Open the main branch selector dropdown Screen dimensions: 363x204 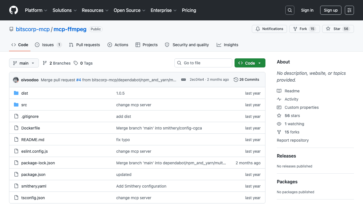pos(24,63)
